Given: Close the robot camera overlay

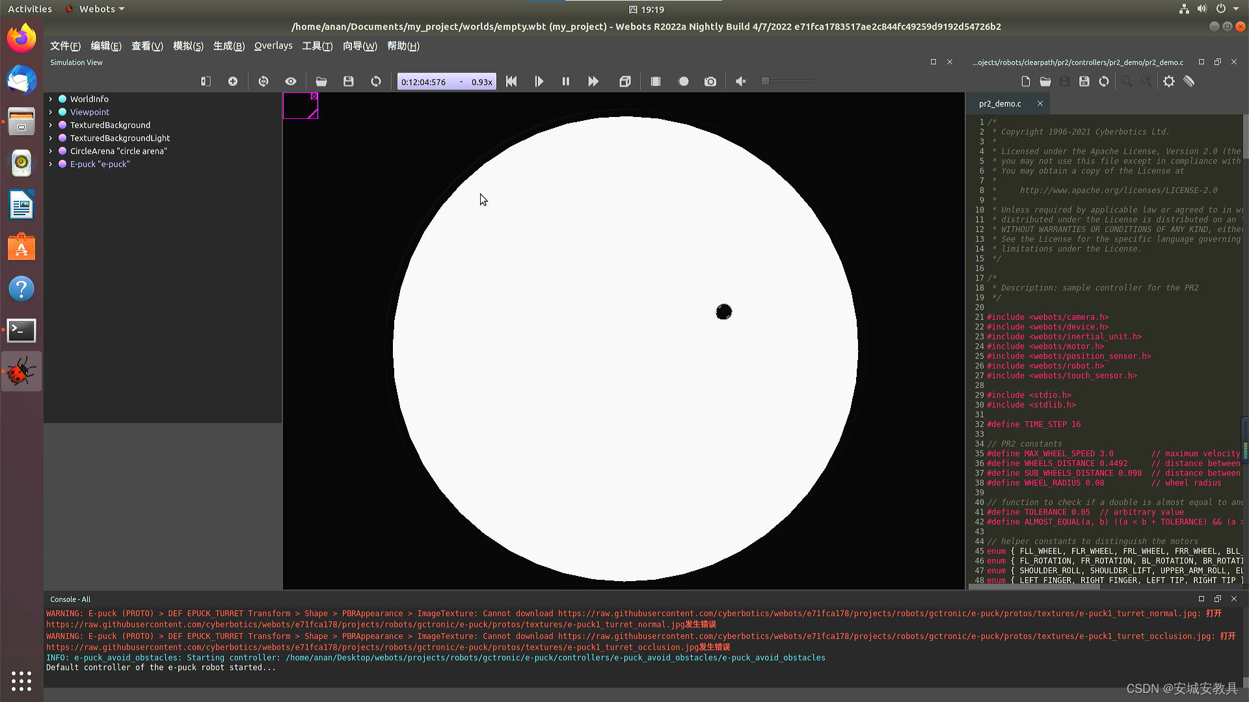Looking at the screenshot, I should (314, 96).
